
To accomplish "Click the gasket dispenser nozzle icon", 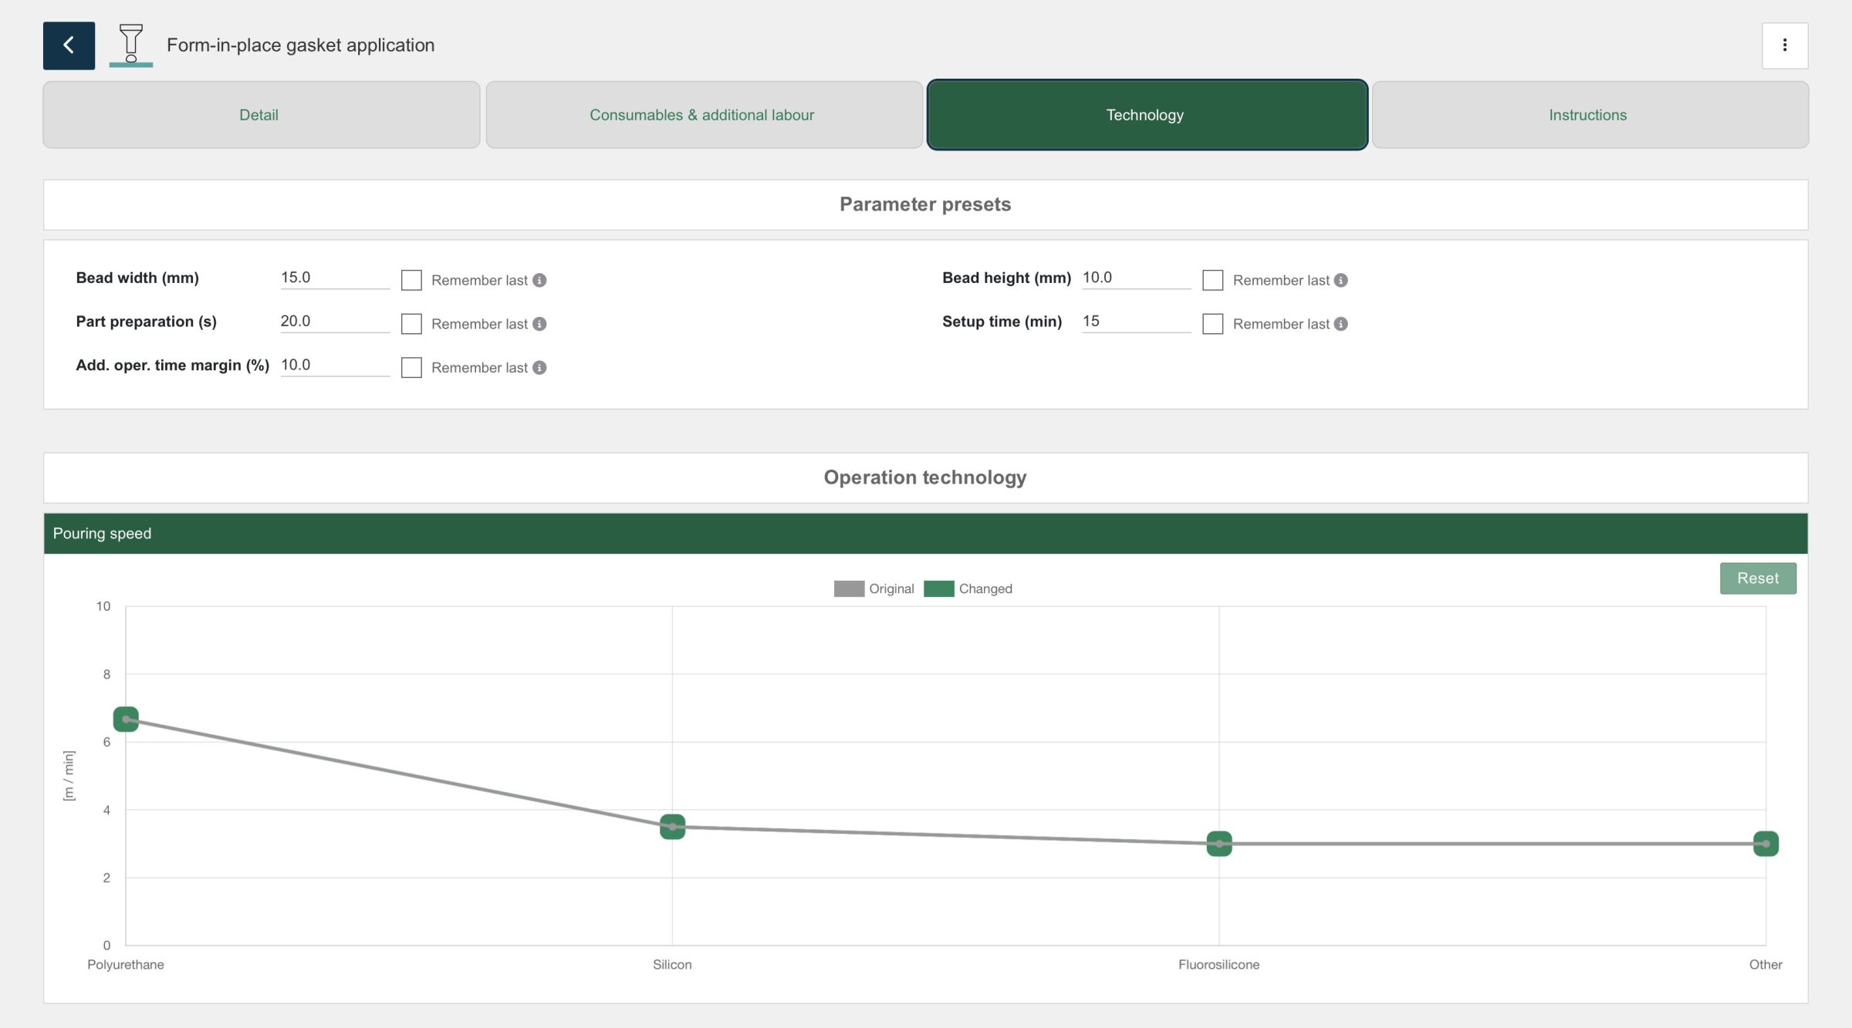I will coord(131,44).
